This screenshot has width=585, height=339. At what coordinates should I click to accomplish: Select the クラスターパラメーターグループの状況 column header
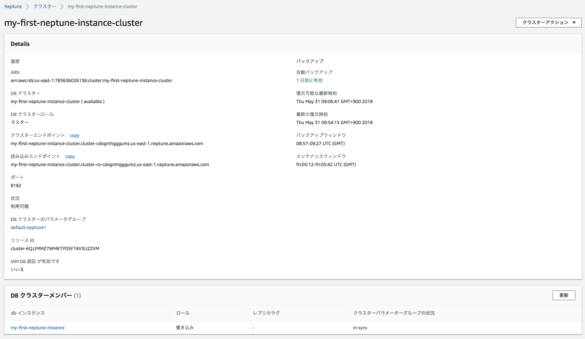click(x=394, y=313)
